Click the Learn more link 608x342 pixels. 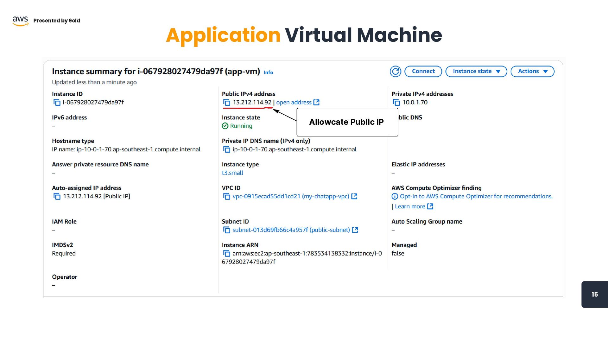(410, 206)
